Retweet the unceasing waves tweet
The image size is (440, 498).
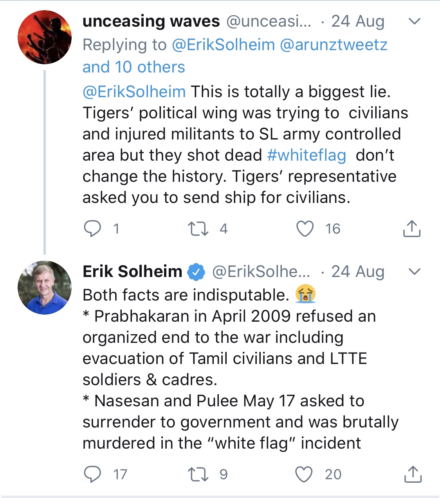pyautogui.click(x=198, y=228)
